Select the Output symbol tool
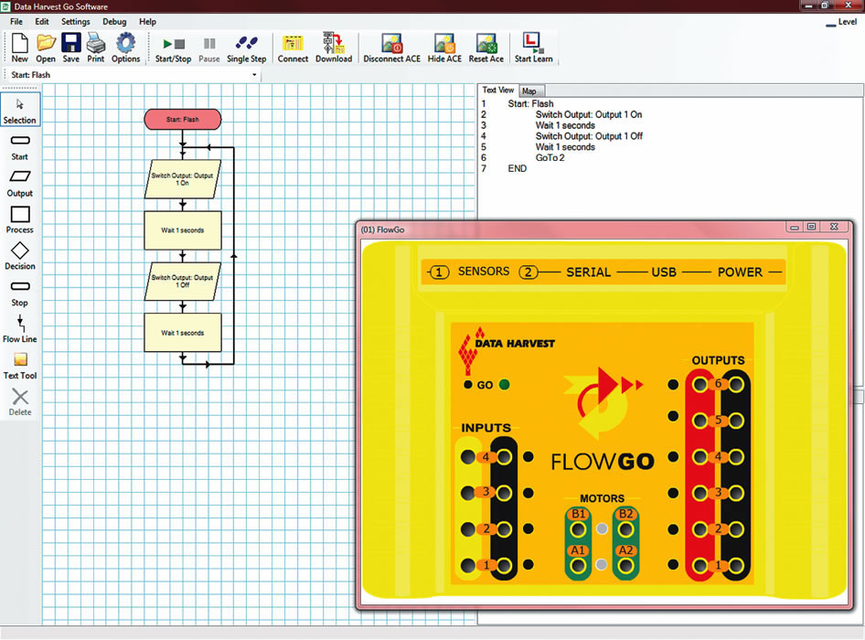The image size is (865, 640). [19, 180]
